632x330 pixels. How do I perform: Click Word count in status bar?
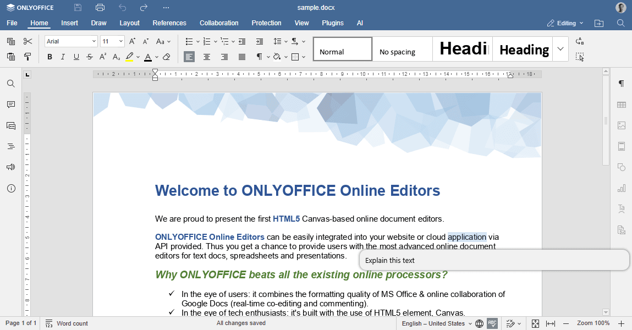(67, 323)
